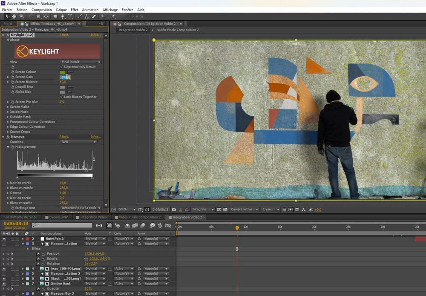Viewport: 426px width, 296px height.
Task: Click the Screen Gain value field
Action: [64, 77]
